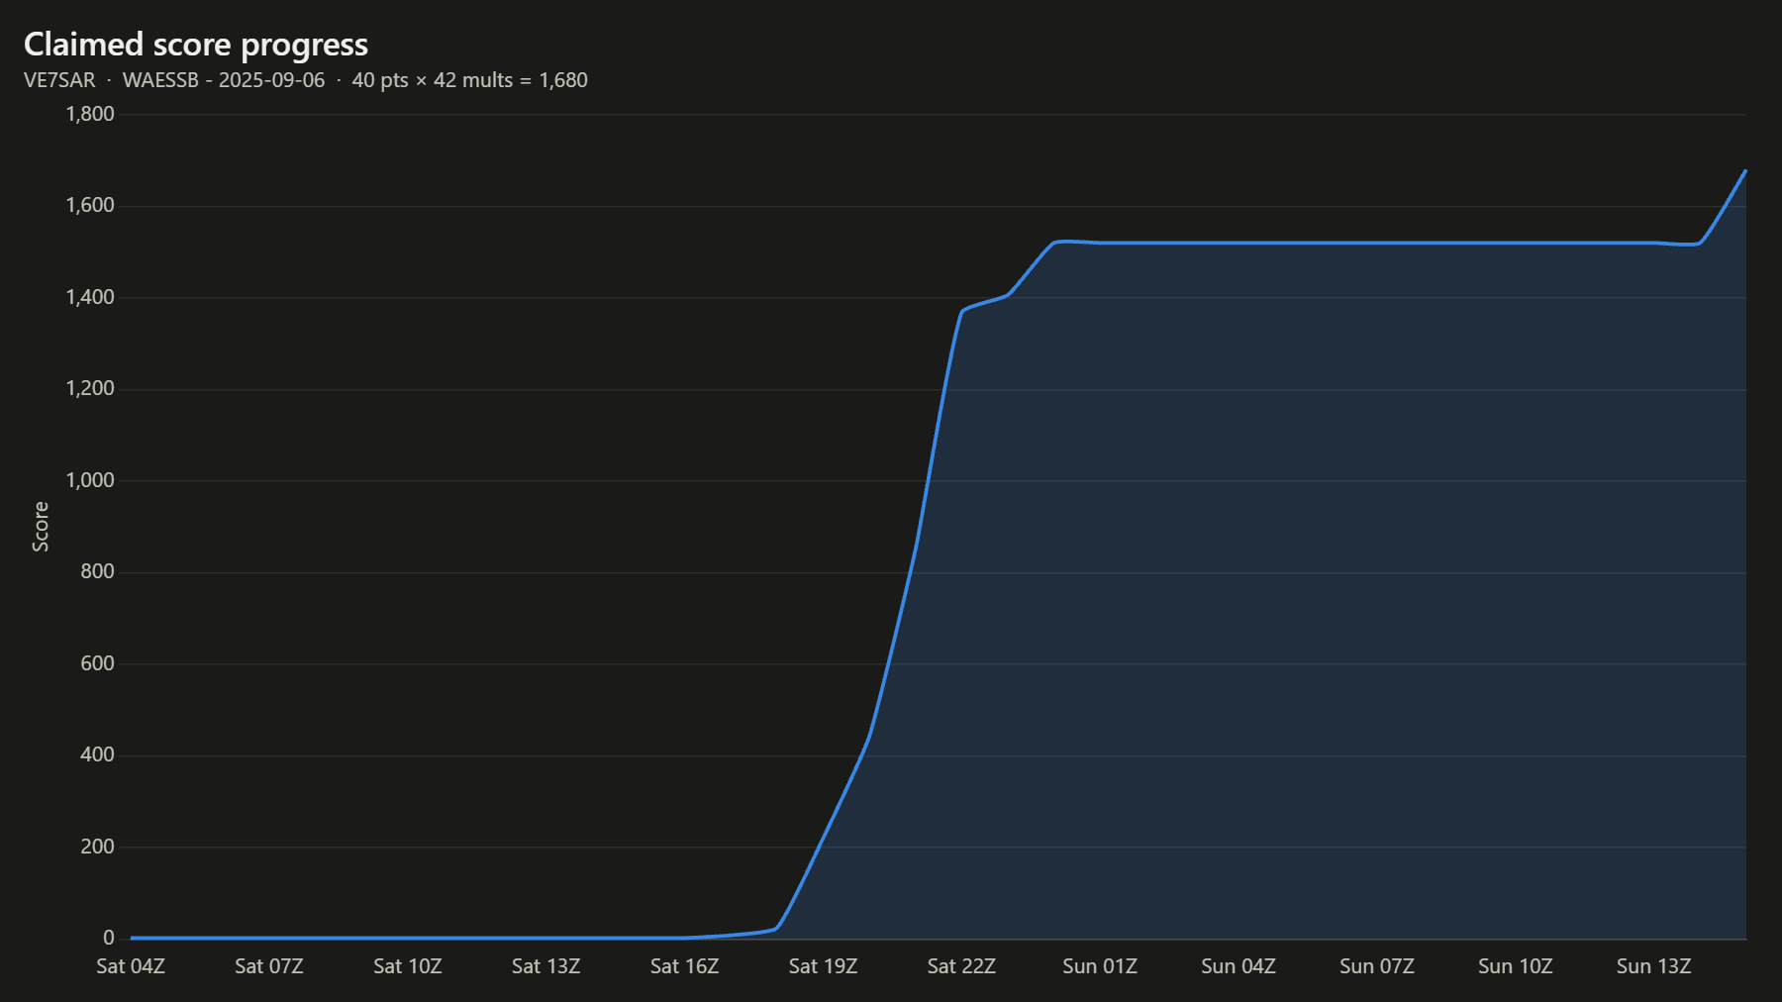The height and width of the screenshot is (1002, 1782).
Task: Click the 400 y-axis tick label
Action: [97, 754]
